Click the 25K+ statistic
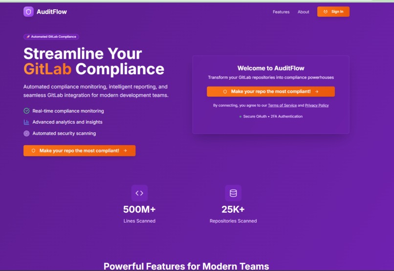 [233, 209]
